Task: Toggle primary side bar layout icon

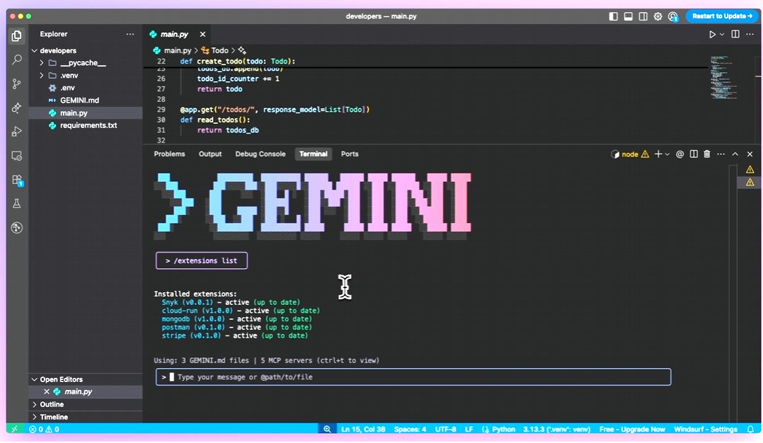Action: pyautogui.click(x=613, y=16)
